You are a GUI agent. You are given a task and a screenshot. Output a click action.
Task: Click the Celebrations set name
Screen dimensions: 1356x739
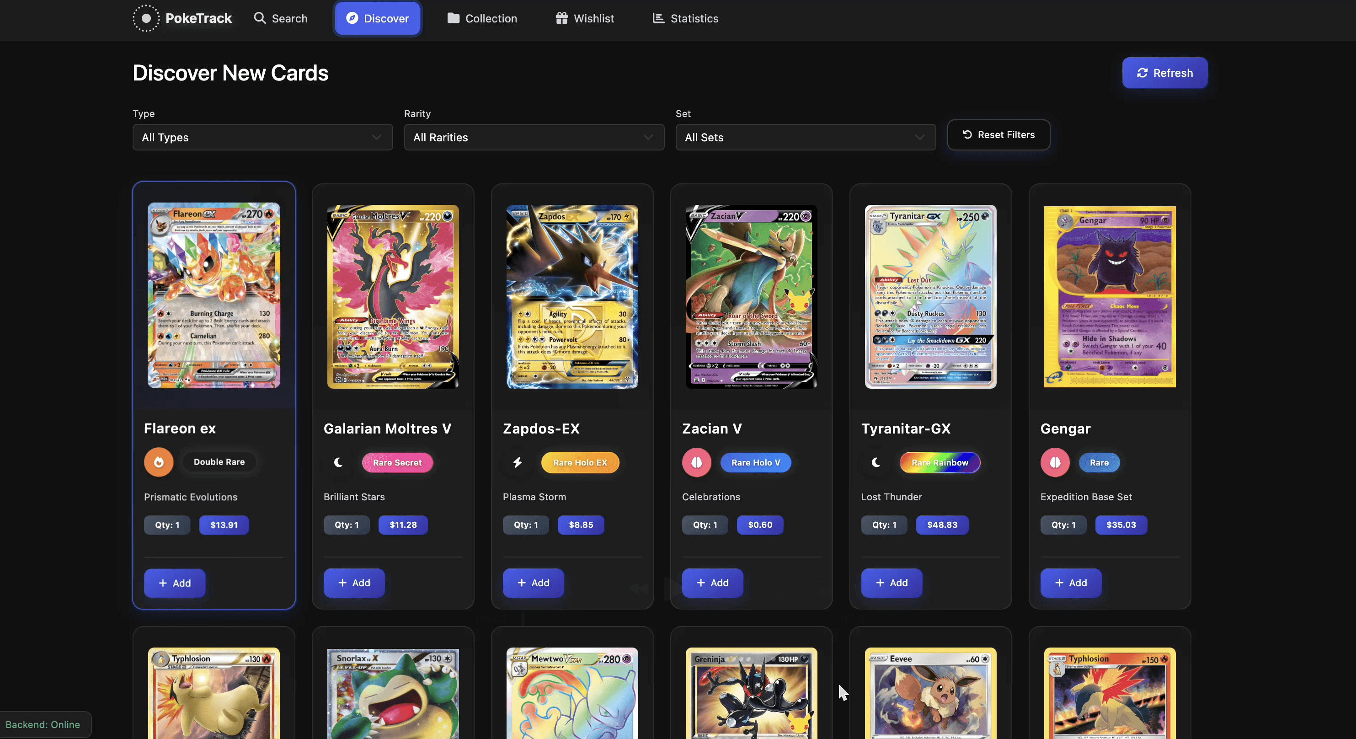711,497
